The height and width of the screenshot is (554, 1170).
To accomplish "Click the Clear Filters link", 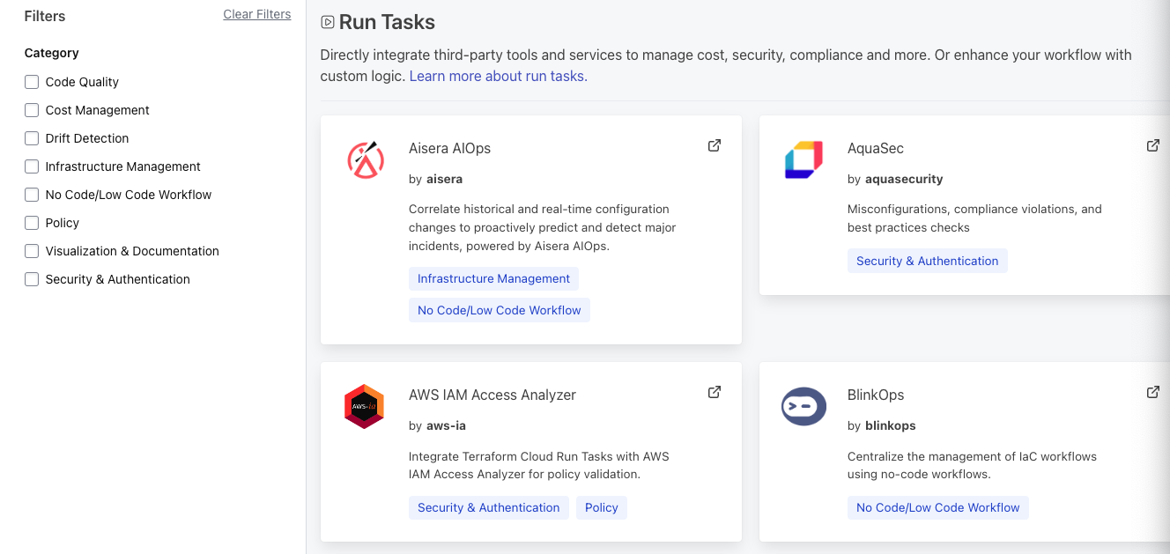I will coord(257,14).
